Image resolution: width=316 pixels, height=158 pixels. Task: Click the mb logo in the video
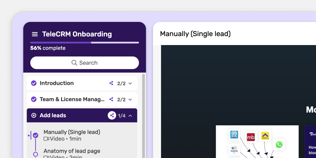click(251, 137)
